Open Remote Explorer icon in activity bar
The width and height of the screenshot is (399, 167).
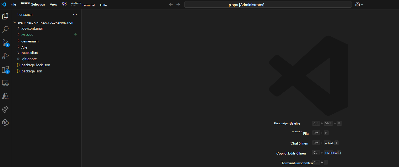point(5,83)
